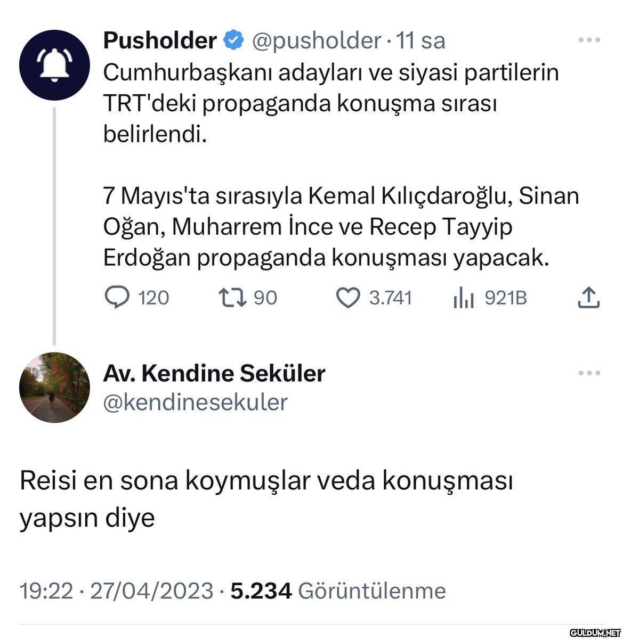Image resolution: width=623 pixels, height=639 pixels.
Task: Click the Pusholder display name
Action: coord(160,40)
